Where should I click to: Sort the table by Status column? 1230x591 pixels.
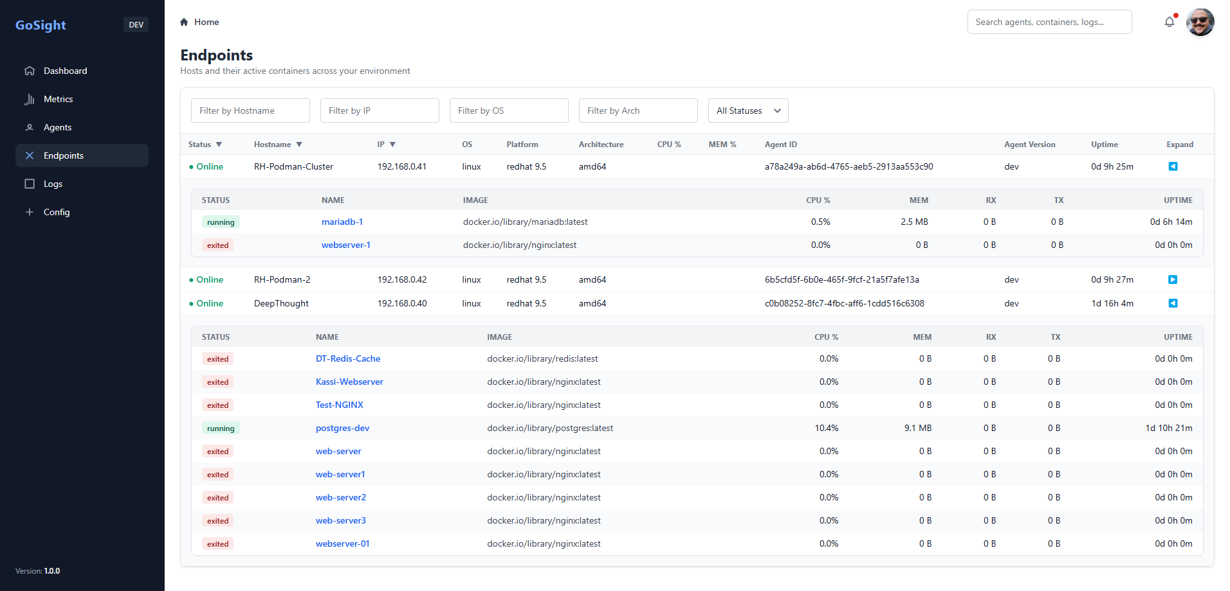click(x=205, y=145)
